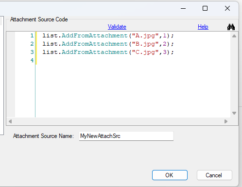Maximize the dialog window
The width and height of the screenshot is (242, 187).
click(205, 8)
